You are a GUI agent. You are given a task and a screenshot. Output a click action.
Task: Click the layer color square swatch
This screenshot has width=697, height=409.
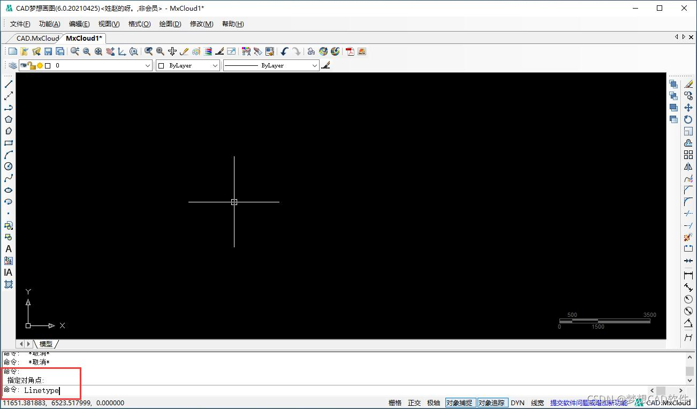[x=48, y=66]
